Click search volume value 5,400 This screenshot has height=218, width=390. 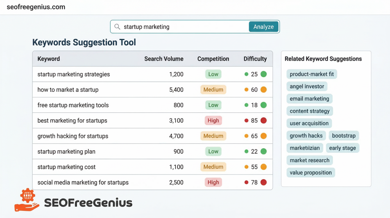click(176, 90)
